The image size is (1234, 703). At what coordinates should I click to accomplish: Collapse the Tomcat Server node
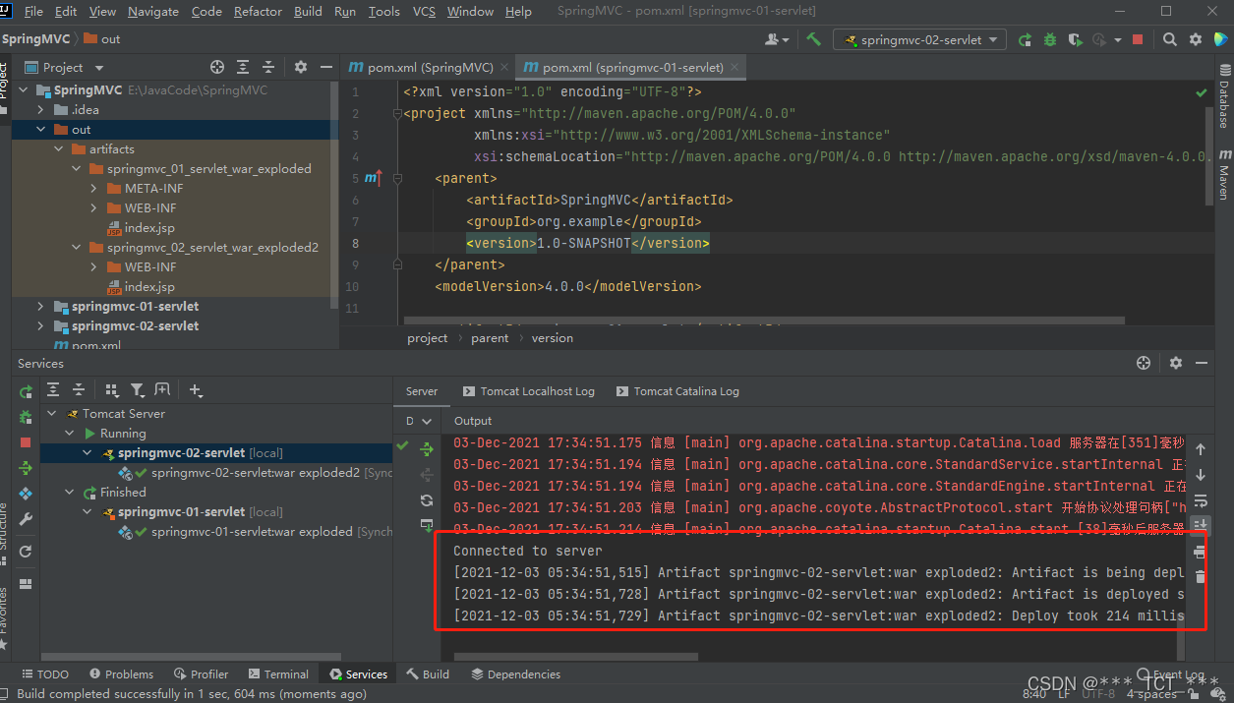coord(51,414)
